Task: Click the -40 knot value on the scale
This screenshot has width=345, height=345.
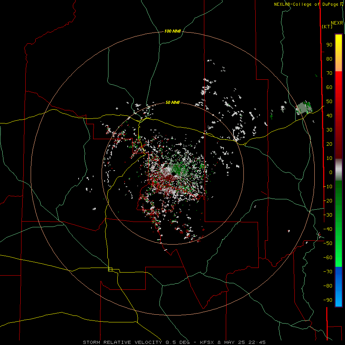Action: pyautogui.click(x=328, y=229)
